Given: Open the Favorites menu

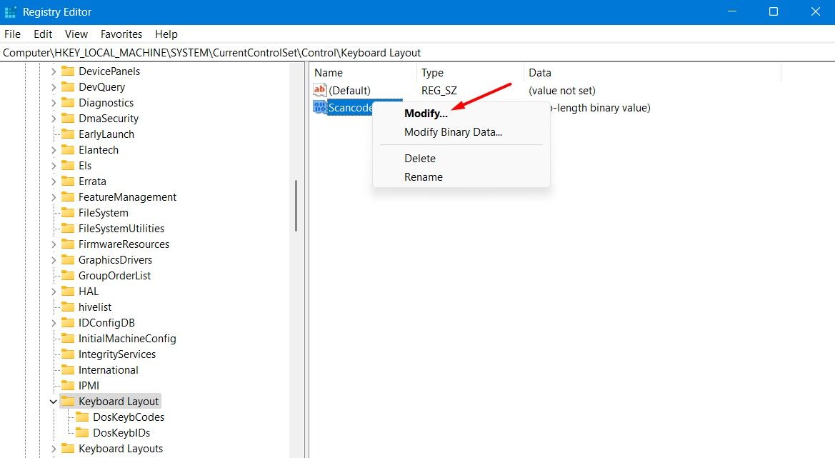Looking at the screenshot, I should point(121,34).
